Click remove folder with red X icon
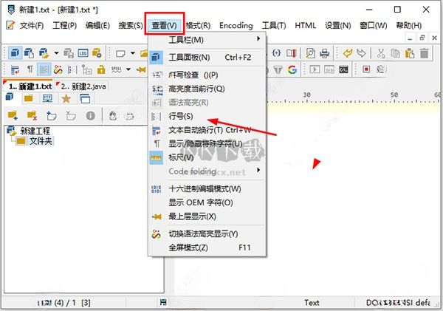 pyautogui.click(x=32, y=115)
